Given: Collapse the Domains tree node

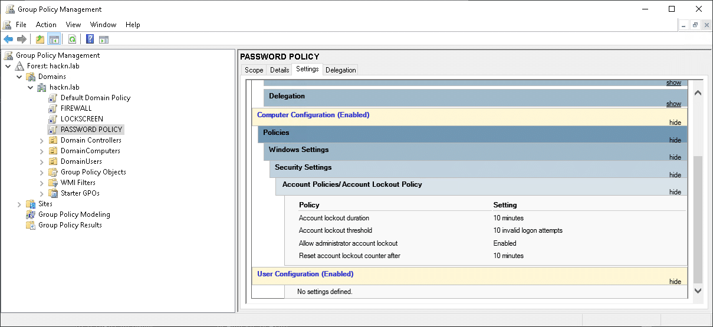Looking at the screenshot, I should (x=19, y=77).
